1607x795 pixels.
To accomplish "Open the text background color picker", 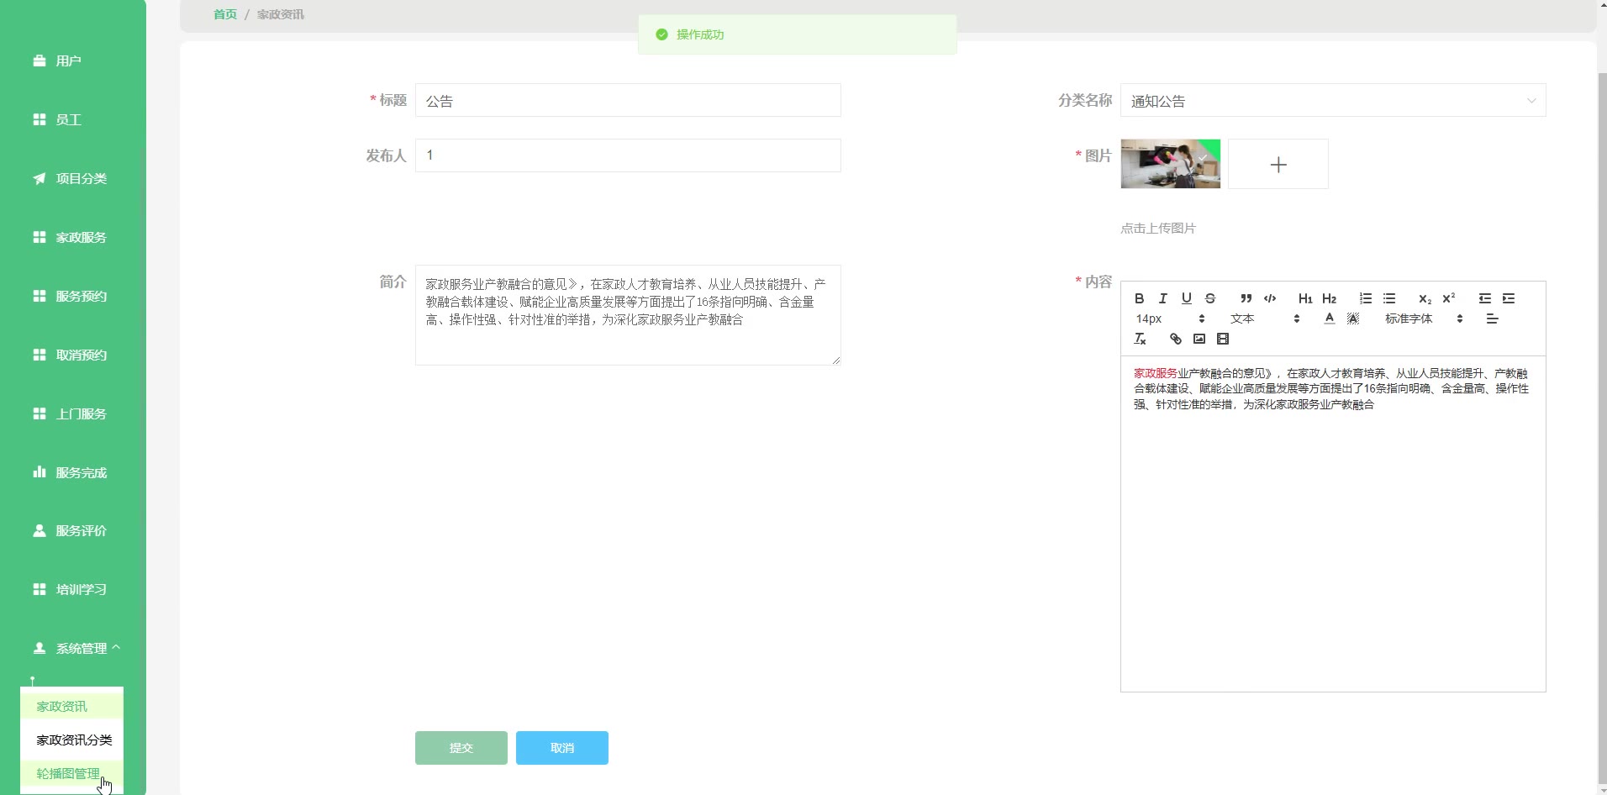I will coord(1352,319).
